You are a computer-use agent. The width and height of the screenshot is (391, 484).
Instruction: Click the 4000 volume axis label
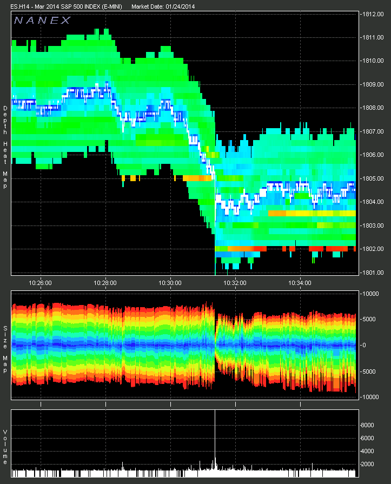point(367,451)
